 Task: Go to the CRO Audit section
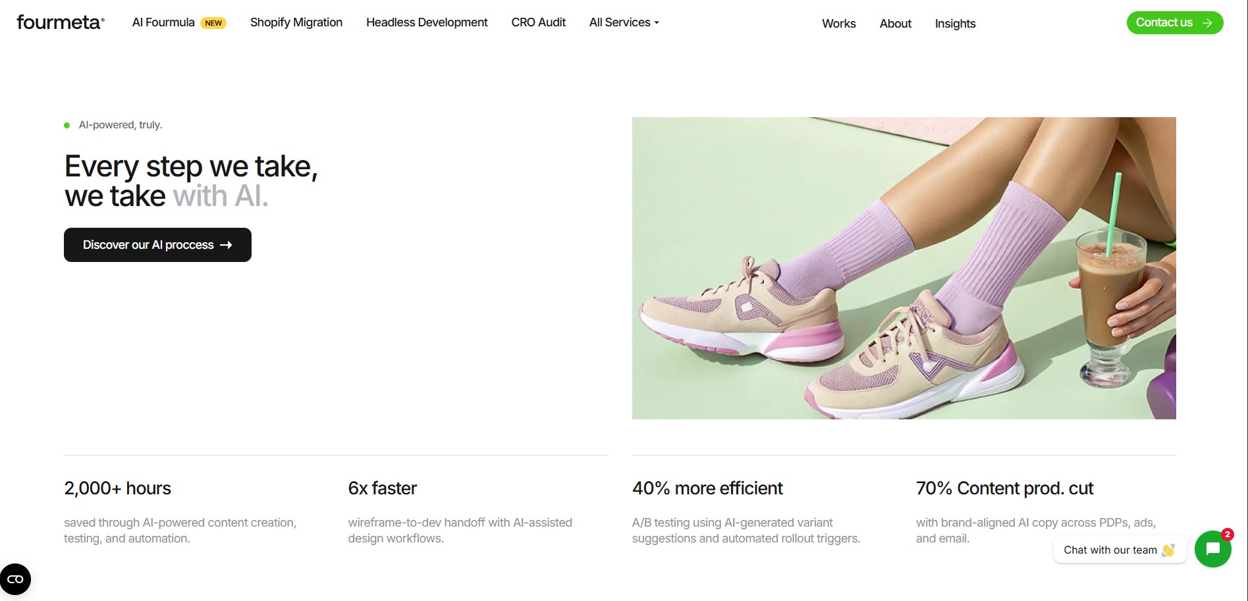pos(538,22)
